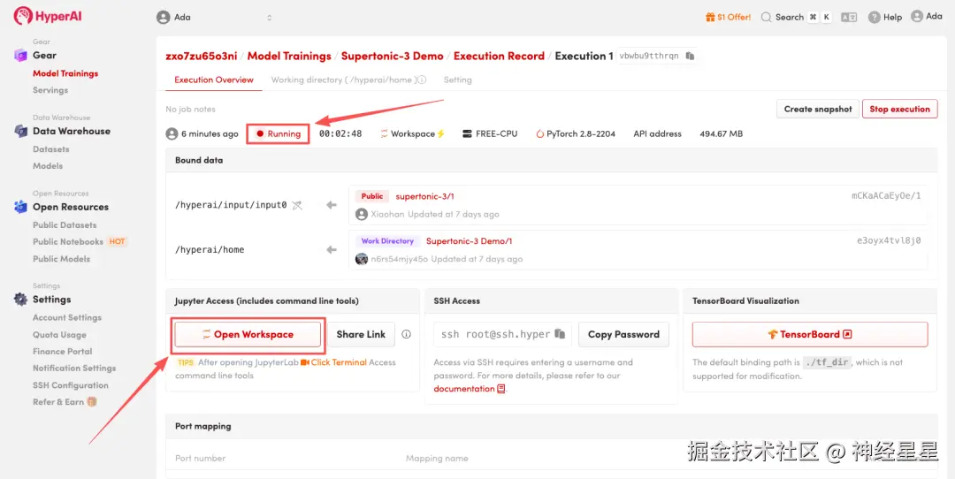Image resolution: width=955 pixels, height=479 pixels.
Task: Click the lightning icon next to Workspace
Action: 441,134
